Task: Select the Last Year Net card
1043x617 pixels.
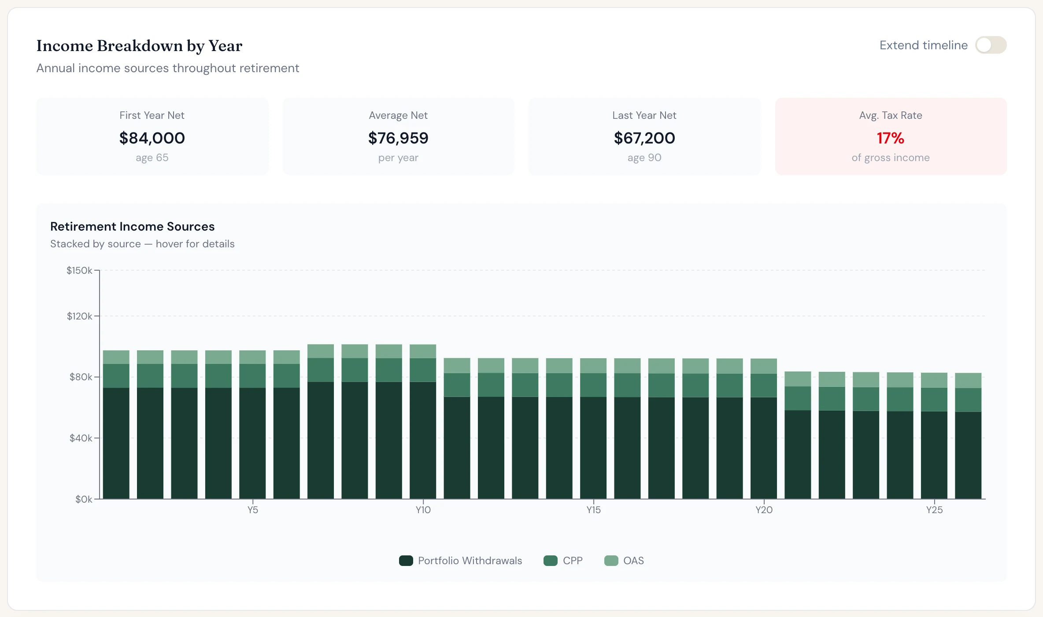Action: pos(644,136)
